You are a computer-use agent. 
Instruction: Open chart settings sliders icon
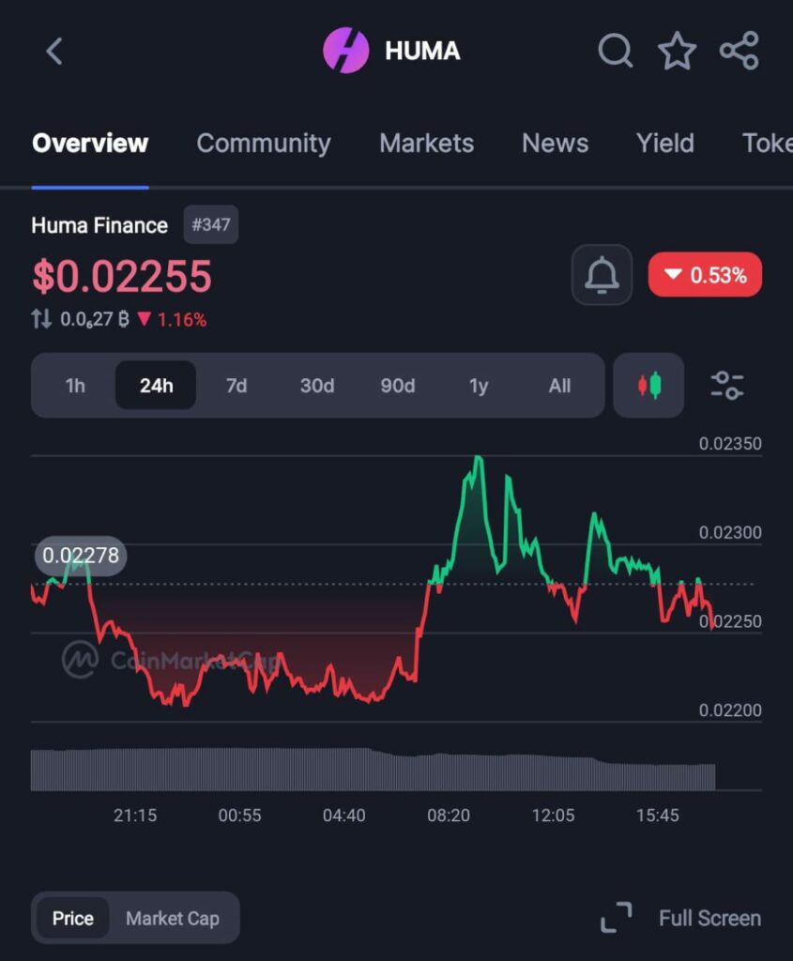tap(726, 386)
